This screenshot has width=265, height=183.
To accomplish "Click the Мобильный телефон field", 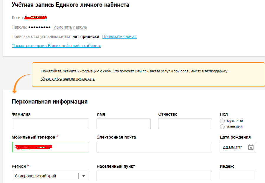I will coord(50,147).
